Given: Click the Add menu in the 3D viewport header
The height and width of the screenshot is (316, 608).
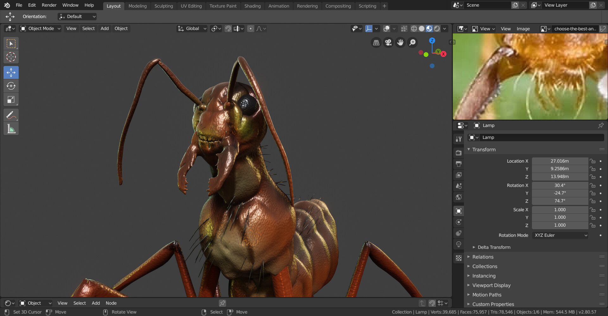Looking at the screenshot, I should coord(104,28).
